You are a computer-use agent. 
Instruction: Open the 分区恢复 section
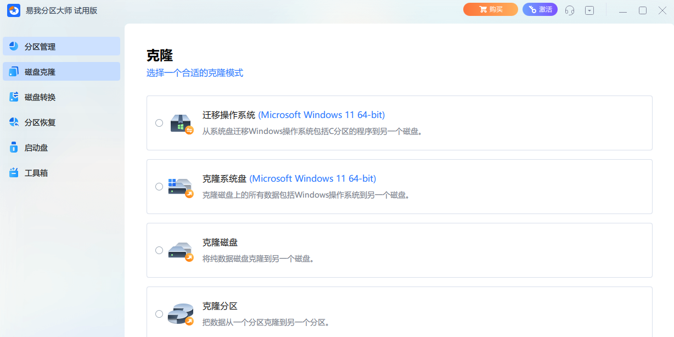[61, 122]
